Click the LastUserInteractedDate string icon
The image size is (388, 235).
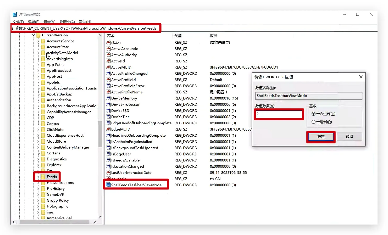tap(108, 172)
